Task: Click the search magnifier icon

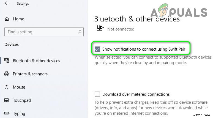Action: [x=80, y=32]
